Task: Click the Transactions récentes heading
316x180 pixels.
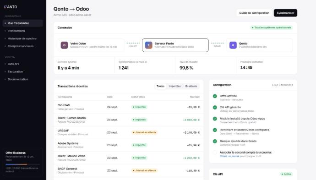Action: pos(72,86)
